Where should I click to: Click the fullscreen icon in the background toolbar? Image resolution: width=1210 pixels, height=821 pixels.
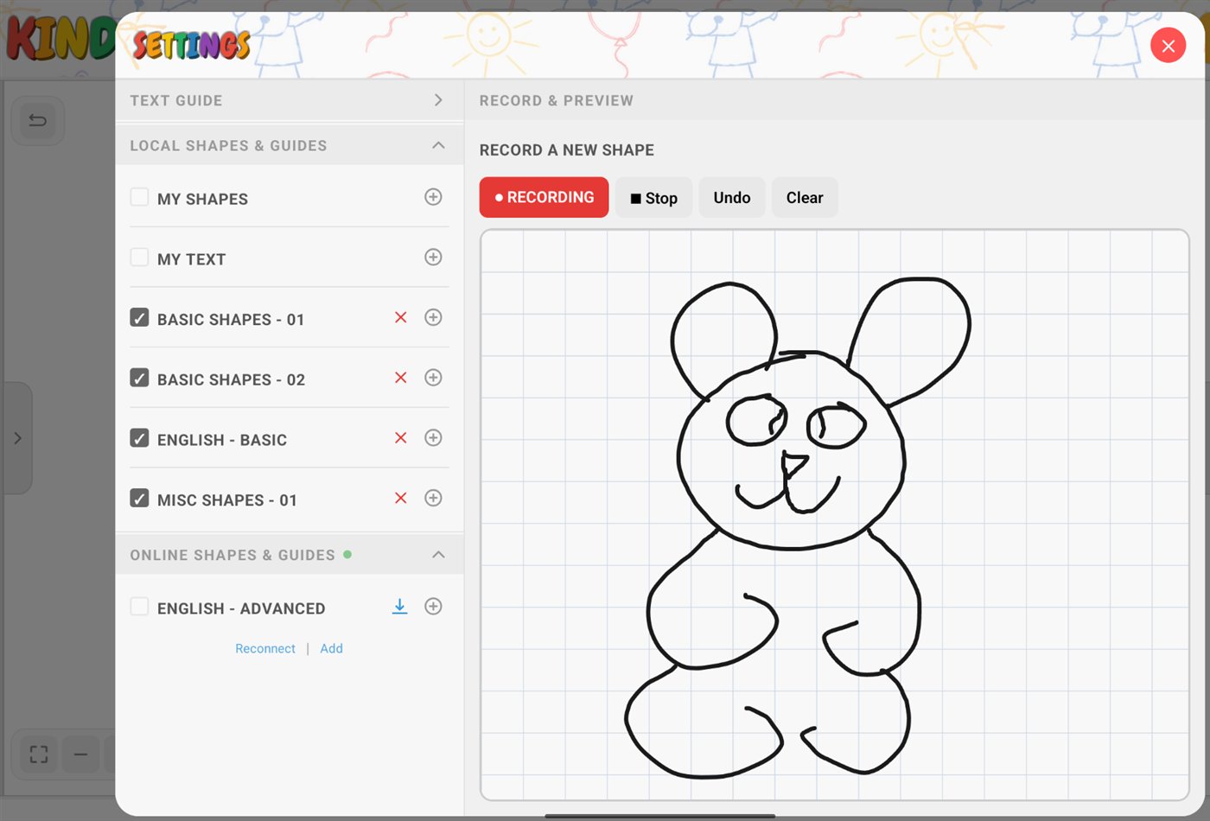pyautogui.click(x=39, y=754)
